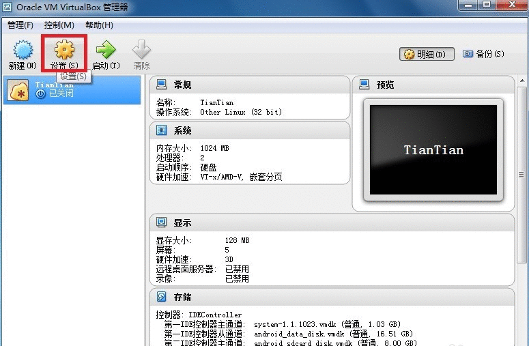Open the 常规 section title link
Image resolution: width=529 pixels, height=346 pixels.
click(x=182, y=85)
